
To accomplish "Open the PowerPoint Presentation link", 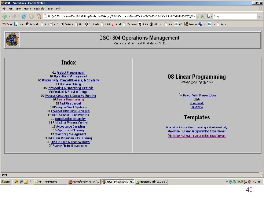I will click(x=200, y=95).
